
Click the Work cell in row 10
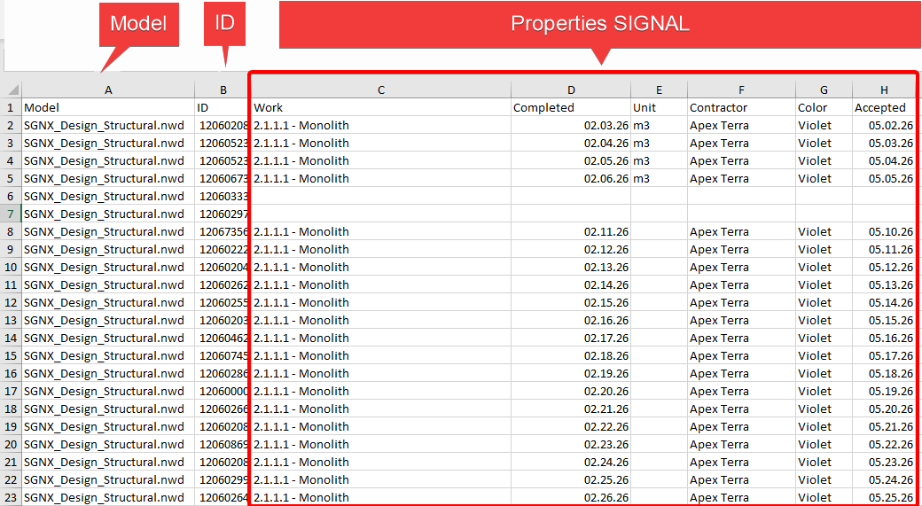click(x=381, y=267)
